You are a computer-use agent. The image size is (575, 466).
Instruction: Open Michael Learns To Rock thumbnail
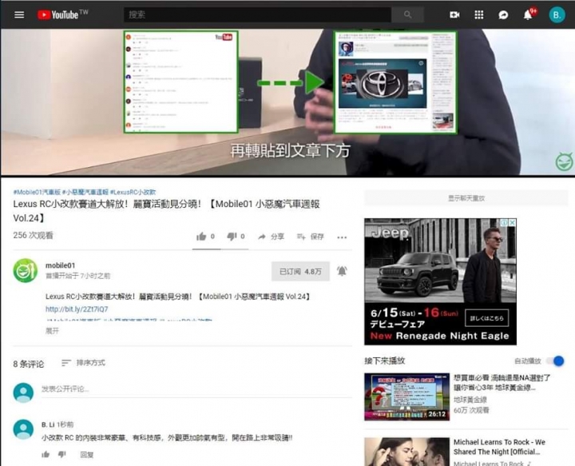pos(406,452)
